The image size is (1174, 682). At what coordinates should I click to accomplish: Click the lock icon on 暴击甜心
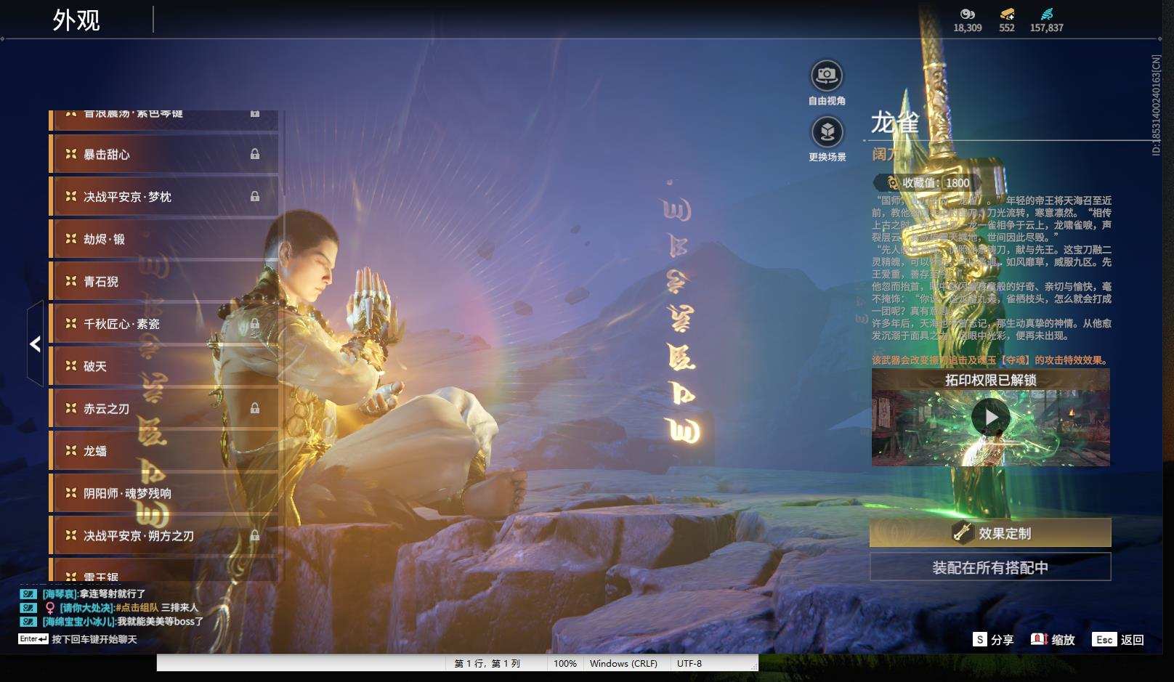point(255,154)
